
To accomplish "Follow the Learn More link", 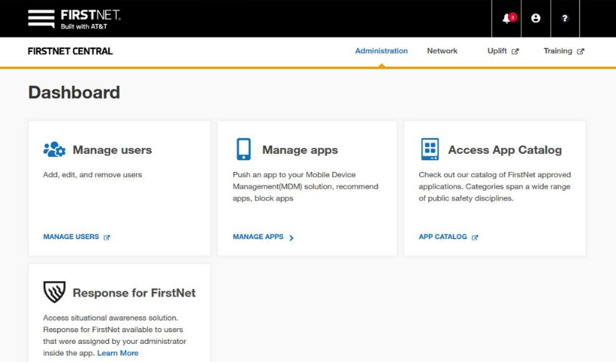I will point(118,353).
